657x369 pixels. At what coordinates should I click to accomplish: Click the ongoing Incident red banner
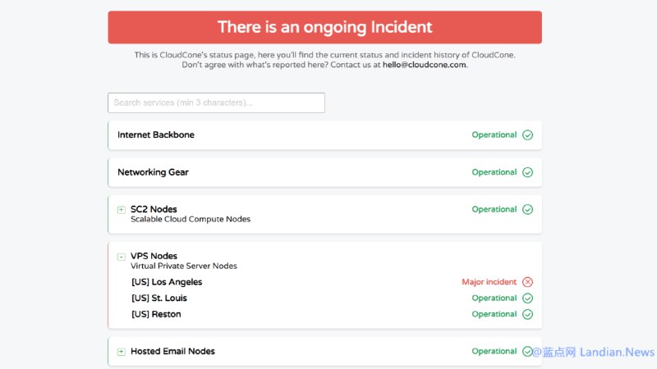tap(324, 27)
